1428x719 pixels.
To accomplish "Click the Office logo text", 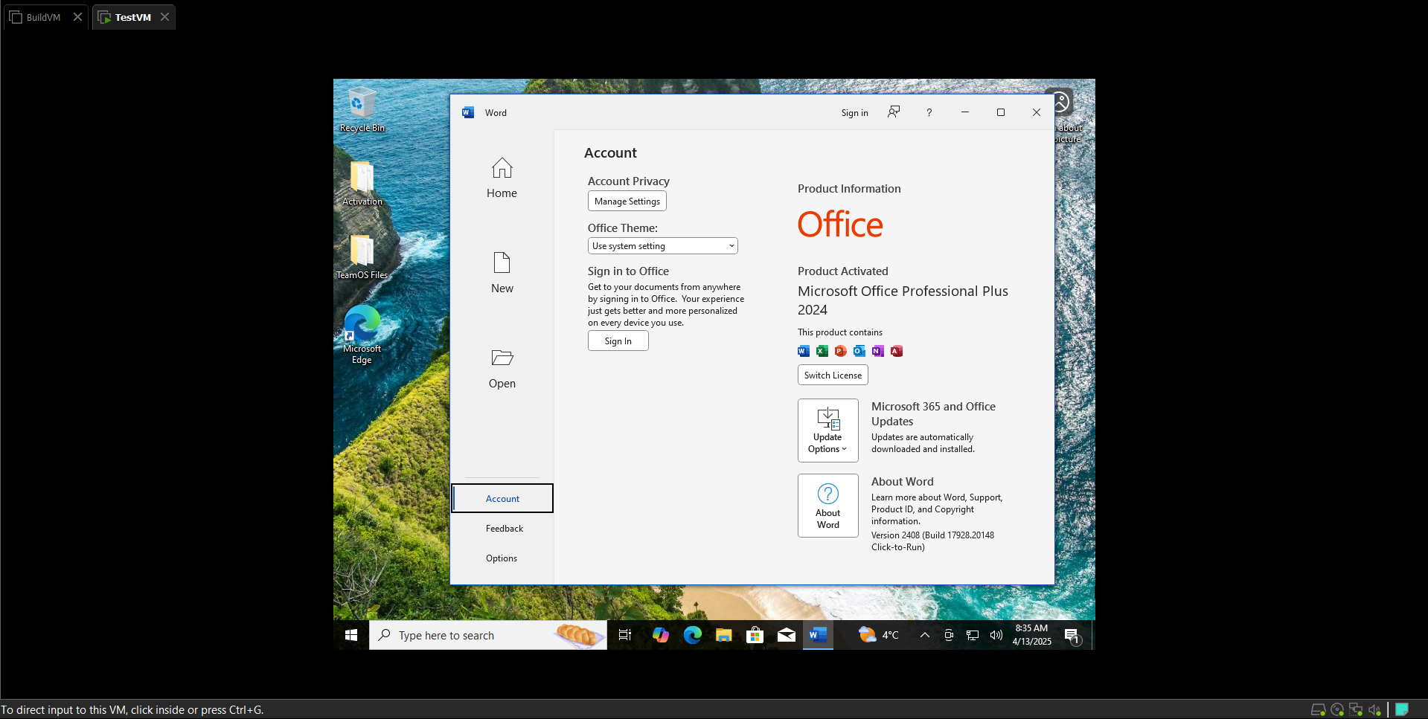I will point(840,224).
